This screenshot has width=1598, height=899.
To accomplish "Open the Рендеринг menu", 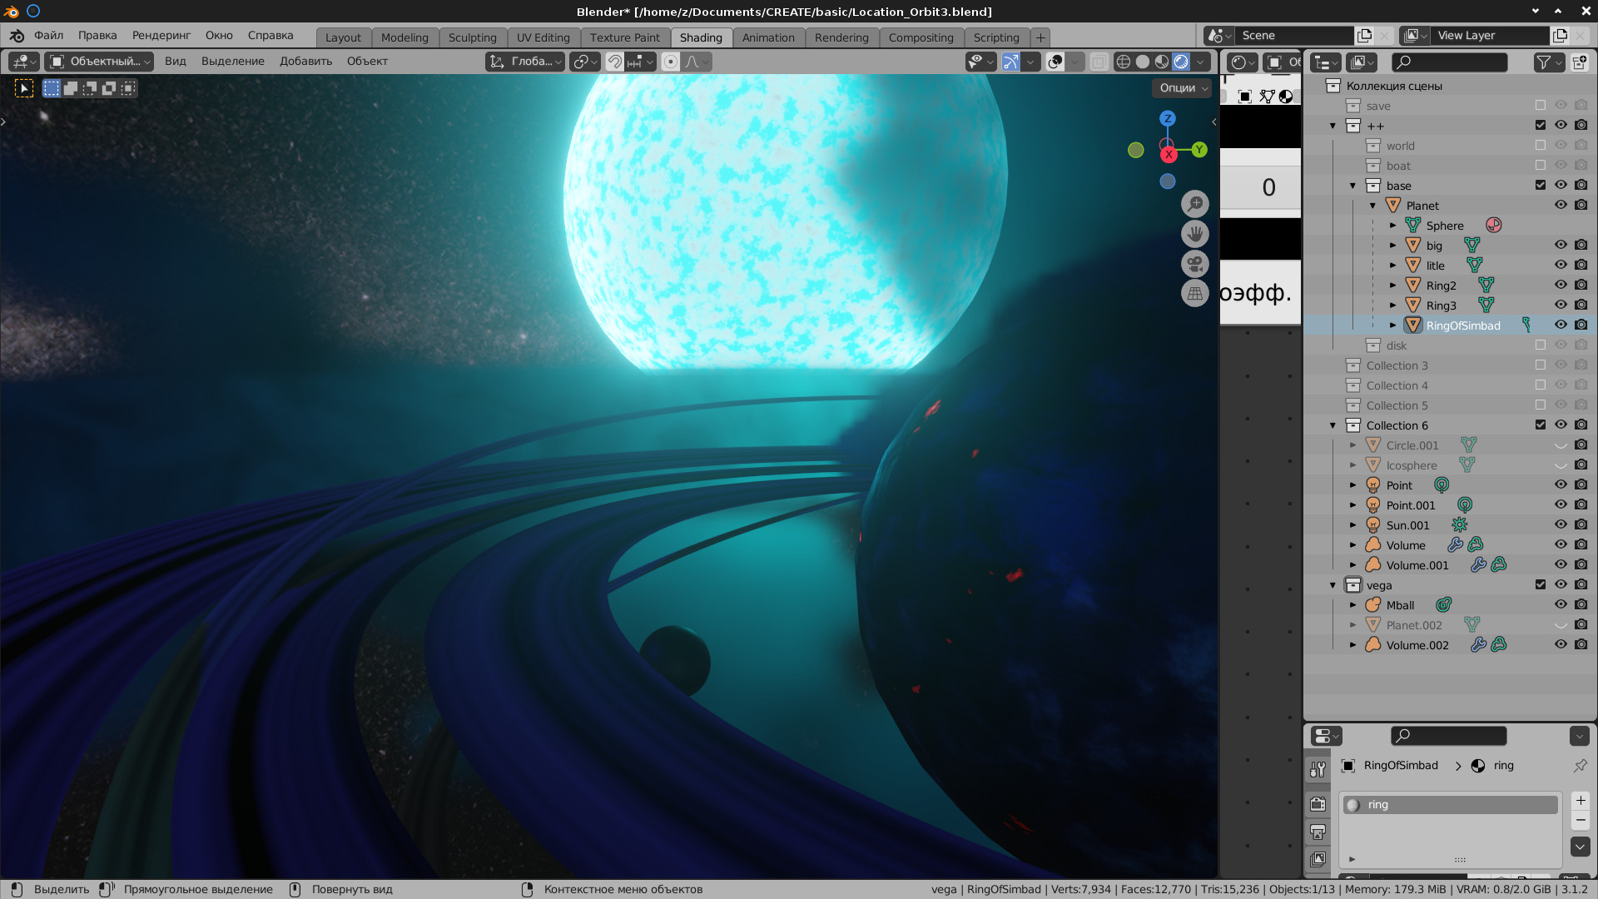I will point(161,35).
